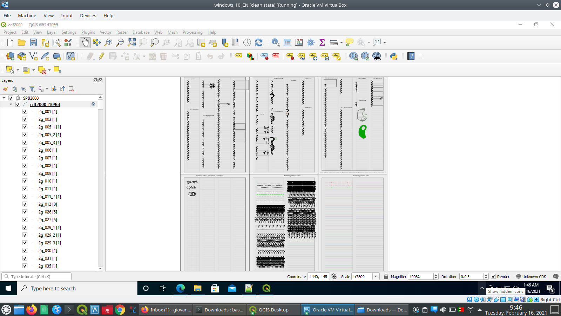Increase Magnifier value with up stepper

click(435, 275)
